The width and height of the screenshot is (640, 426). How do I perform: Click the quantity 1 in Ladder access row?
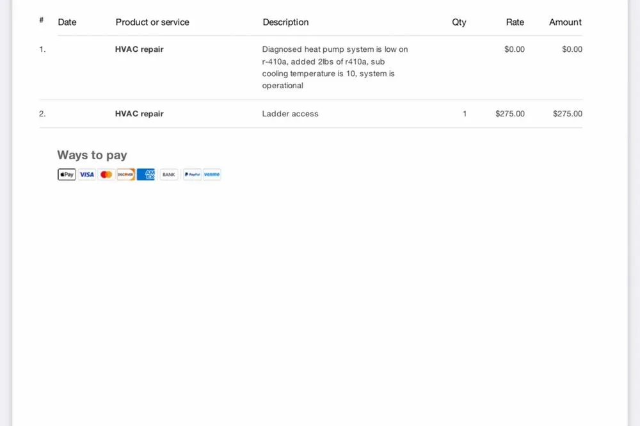point(465,114)
